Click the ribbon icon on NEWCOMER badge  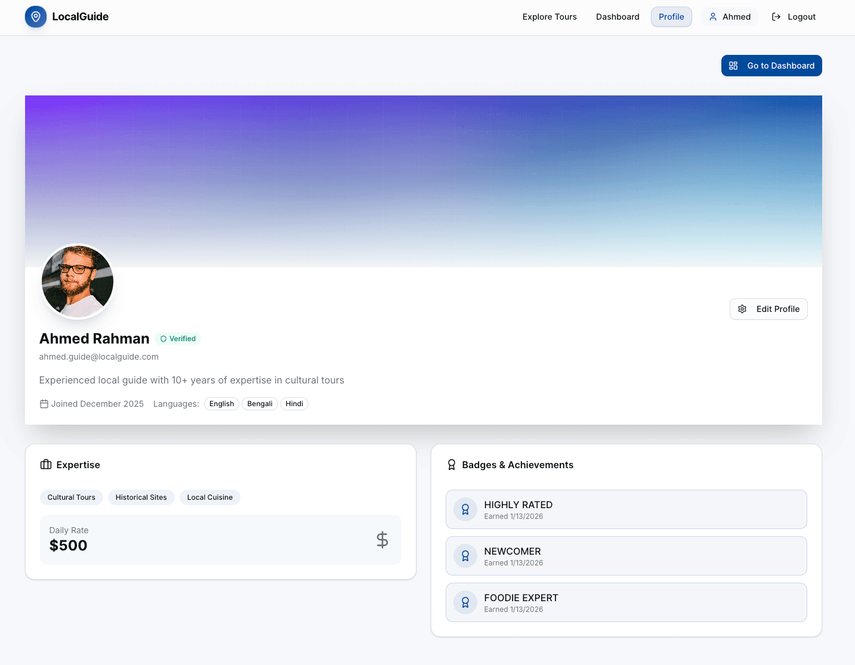(x=465, y=555)
